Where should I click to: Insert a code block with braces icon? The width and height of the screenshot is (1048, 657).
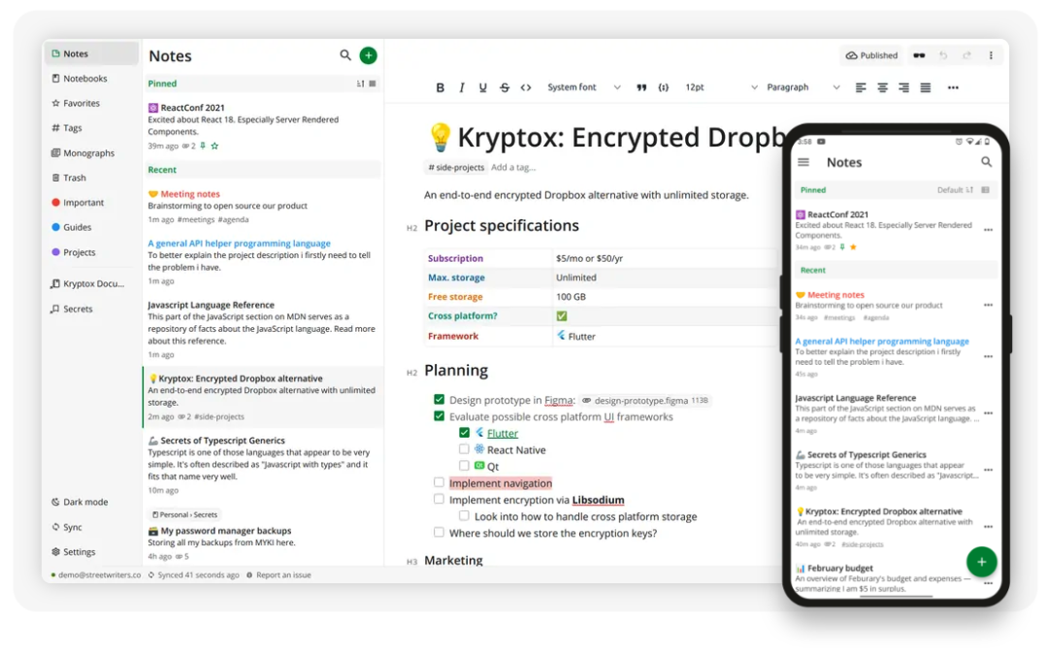pyautogui.click(x=663, y=87)
